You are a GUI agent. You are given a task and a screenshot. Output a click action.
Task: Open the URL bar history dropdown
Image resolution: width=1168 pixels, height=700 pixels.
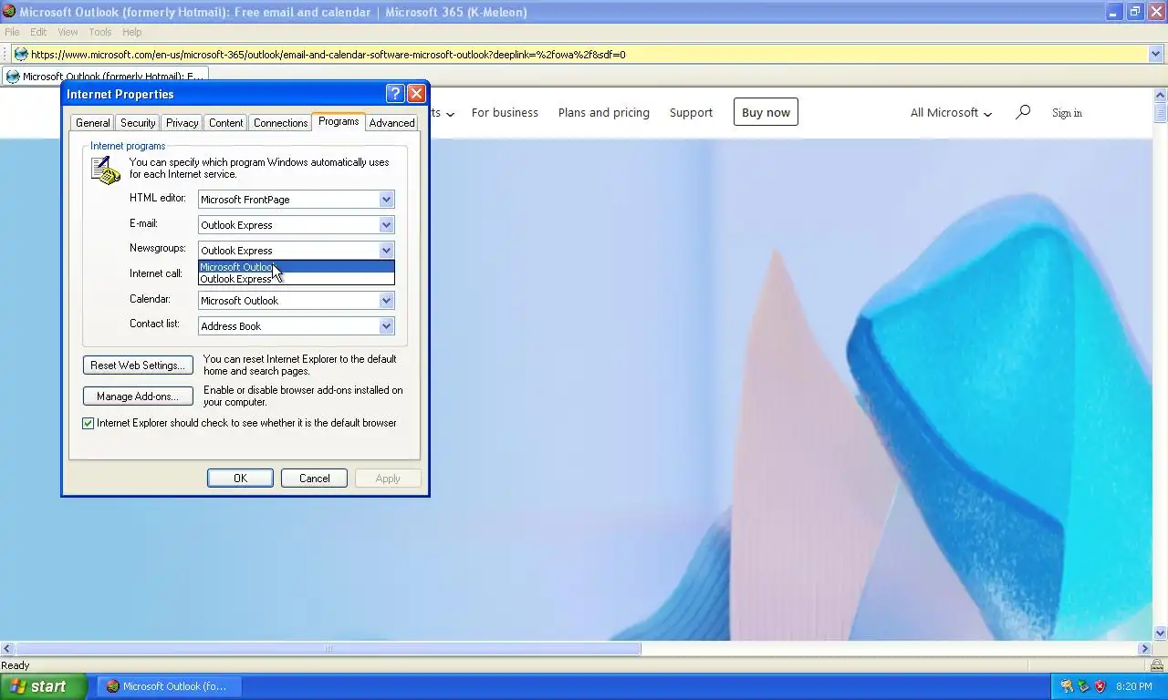pyautogui.click(x=1155, y=54)
